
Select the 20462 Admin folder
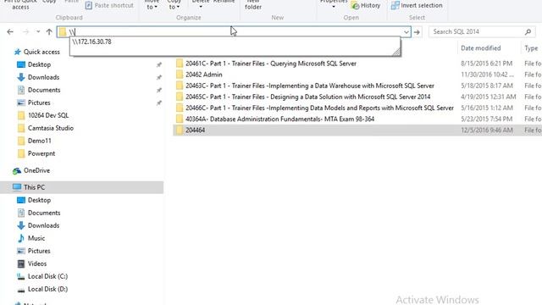pyautogui.click(x=203, y=75)
